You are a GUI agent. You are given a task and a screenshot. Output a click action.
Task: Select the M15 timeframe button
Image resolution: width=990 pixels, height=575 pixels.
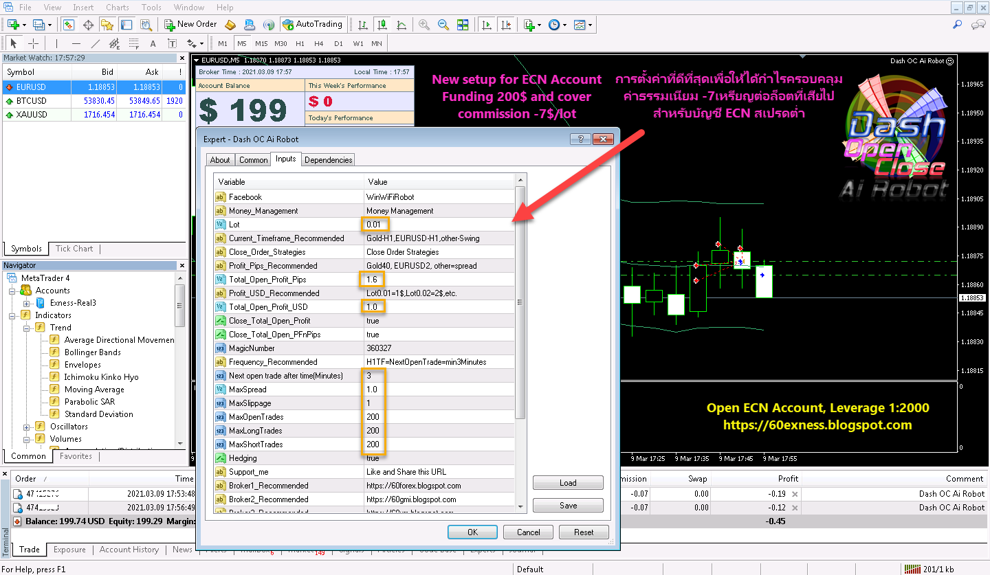pyautogui.click(x=261, y=44)
